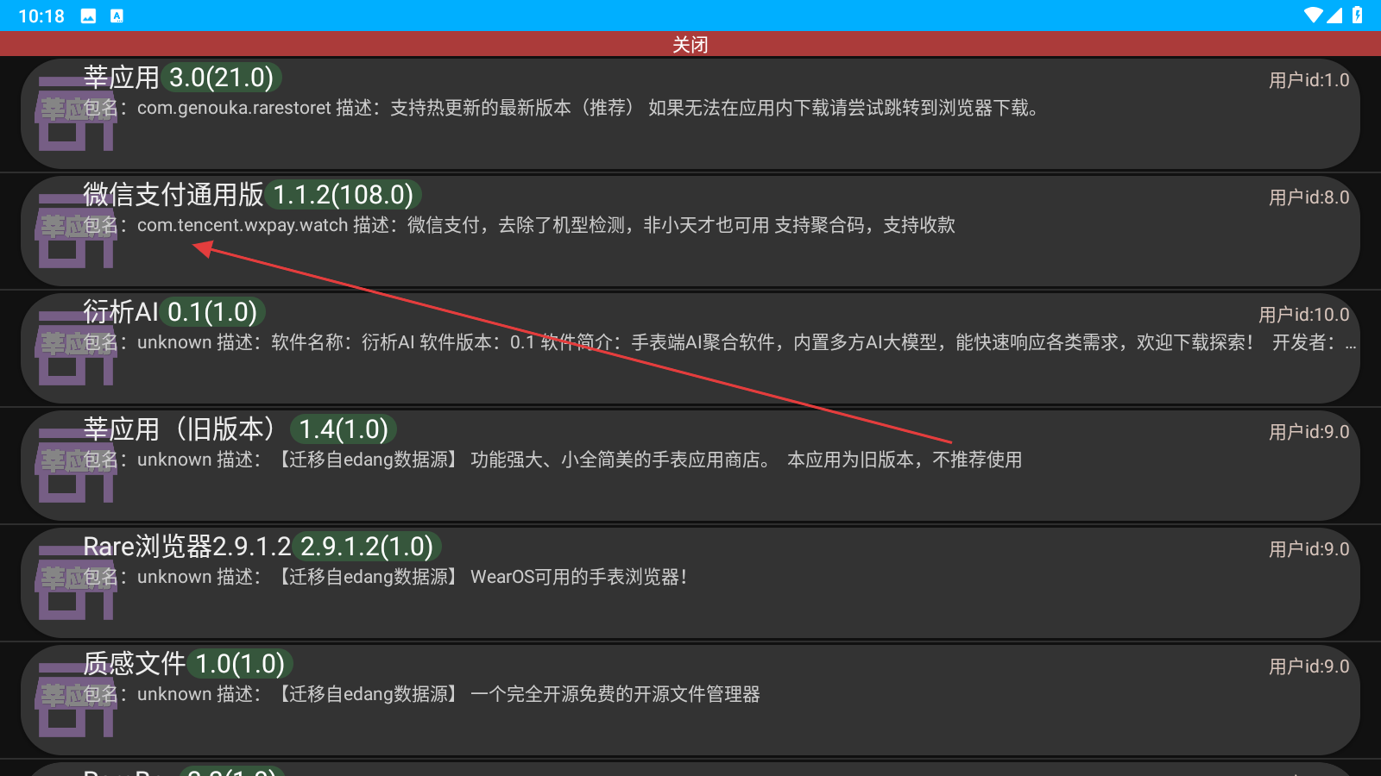This screenshot has width=1381, height=776.
Task: Open the 衍析AI app entry title
Action: 121,312
